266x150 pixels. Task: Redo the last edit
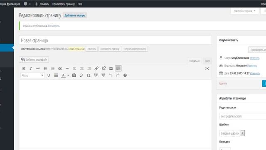tap(118, 75)
